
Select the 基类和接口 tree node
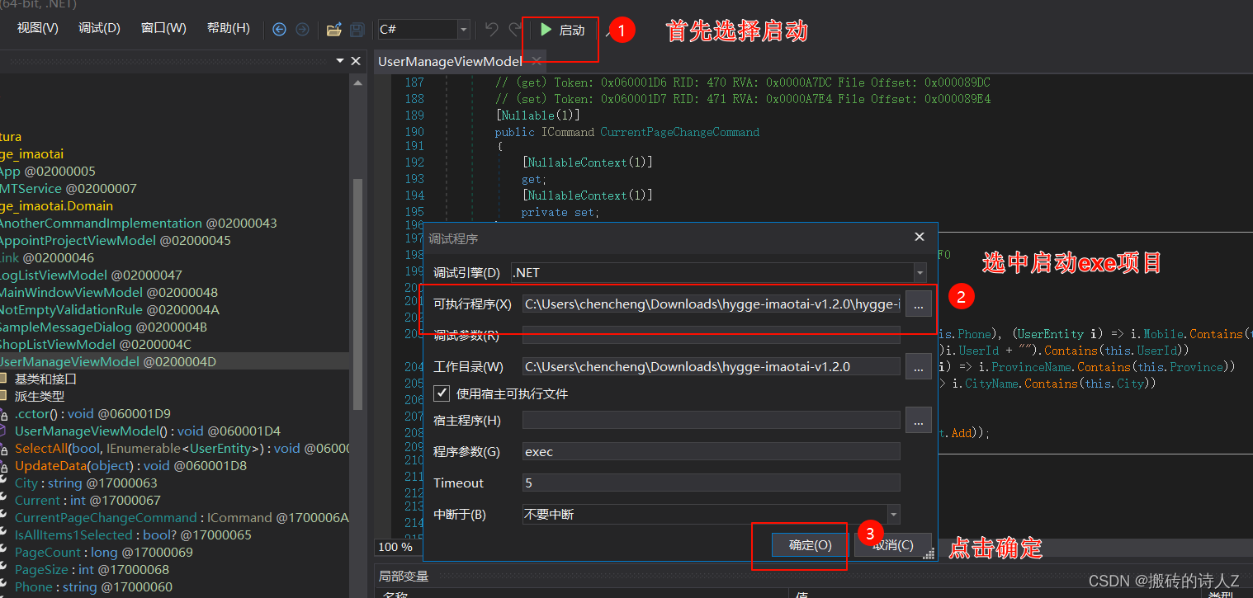[45, 379]
